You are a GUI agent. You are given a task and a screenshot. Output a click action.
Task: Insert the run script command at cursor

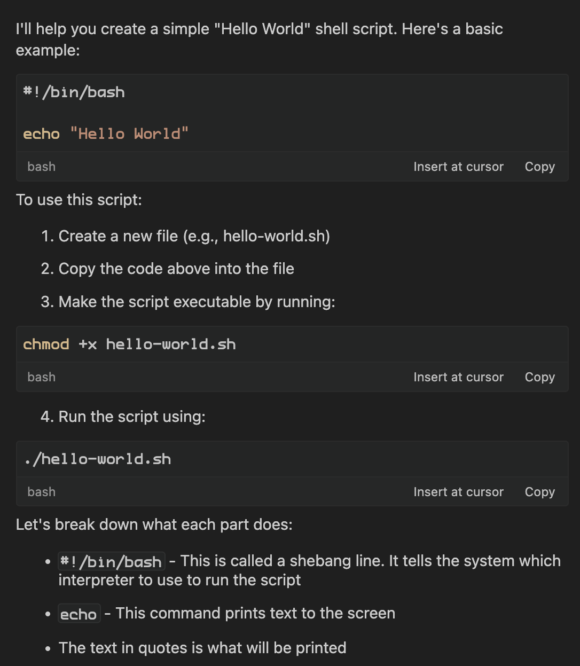458,491
